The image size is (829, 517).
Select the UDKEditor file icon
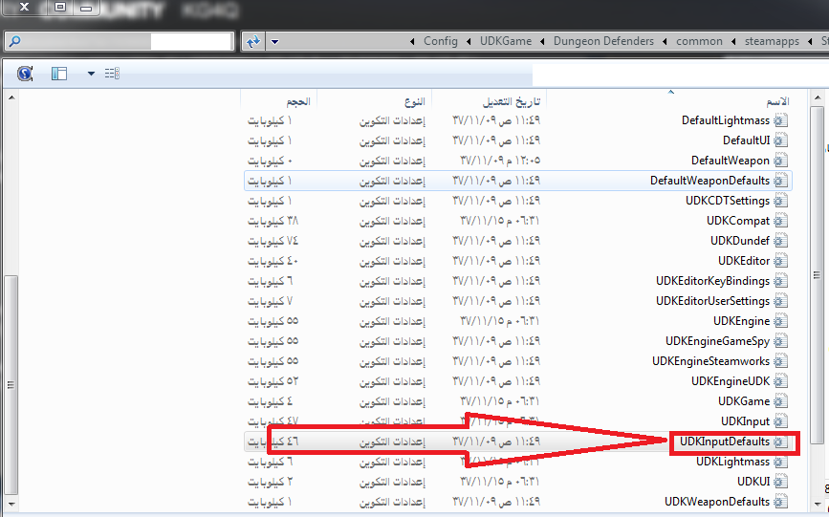(x=780, y=261)
